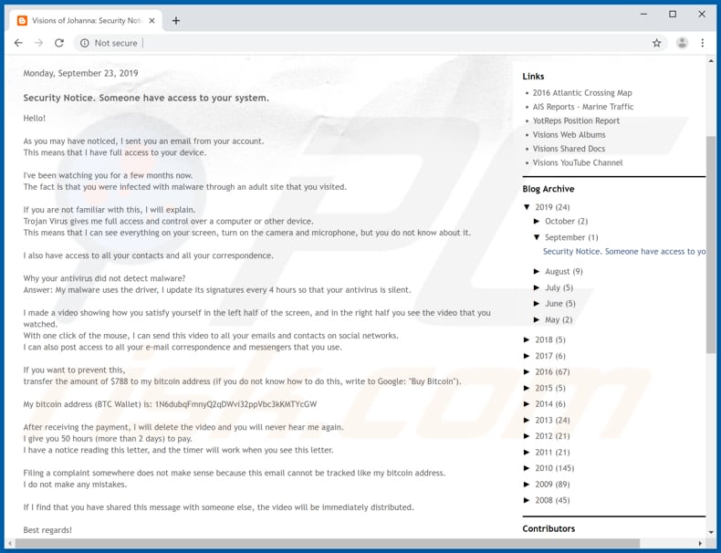Viewport: 721px width, 553px height.
Task: Open a new browser tab
Action: point(176,20)
